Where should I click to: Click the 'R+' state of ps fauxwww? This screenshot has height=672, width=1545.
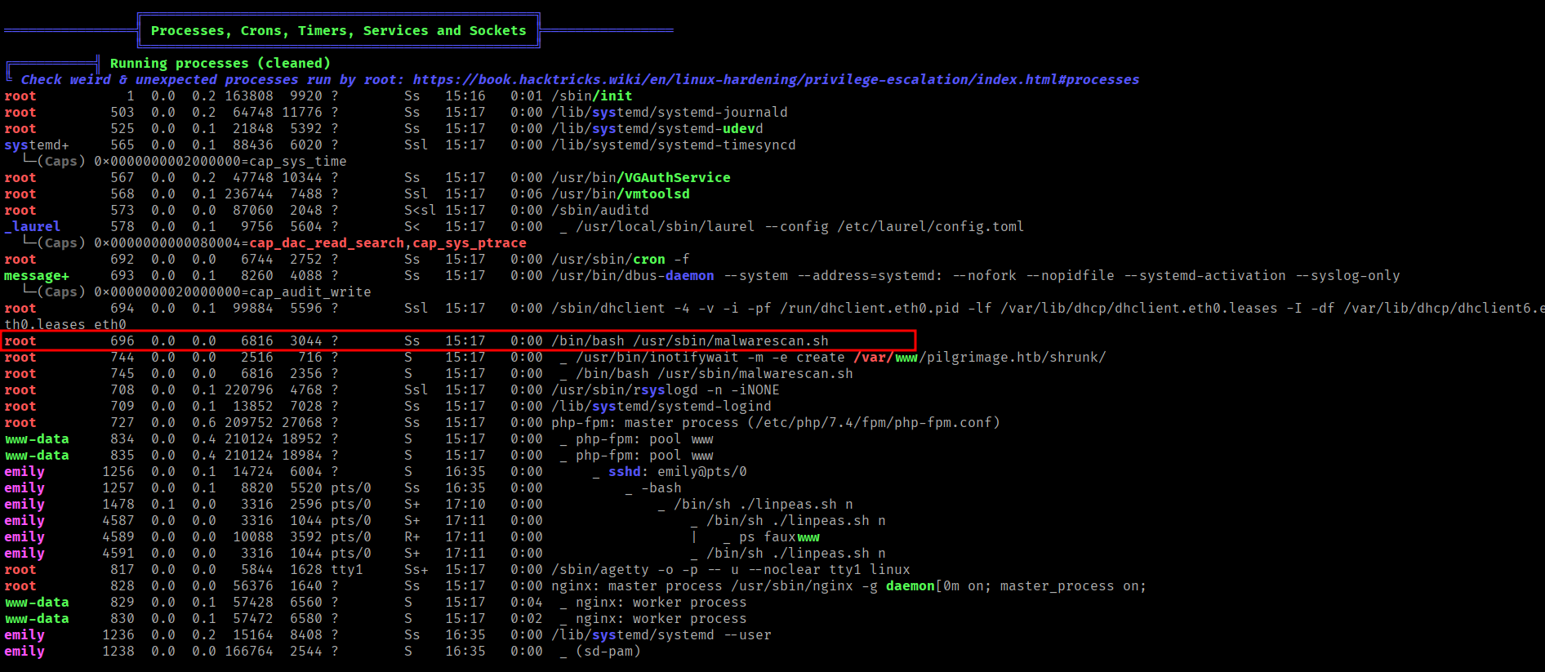coord(412,536)
